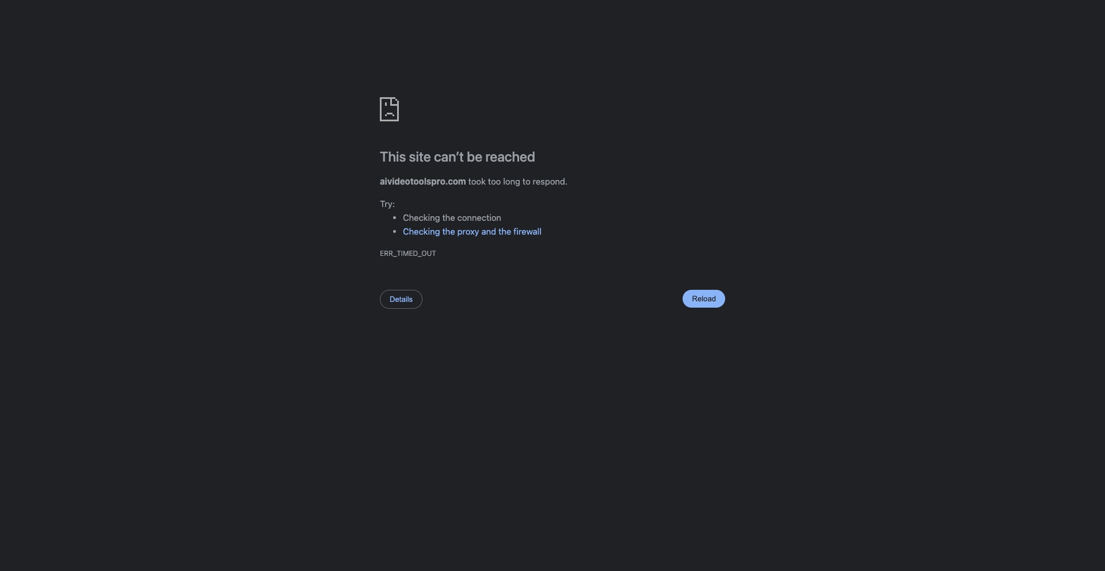Image resolution: width=1105 pixels, height=571 pixels.
Task: Click the "Checking the connection" suggestion
Action: (x=452, y=218)
